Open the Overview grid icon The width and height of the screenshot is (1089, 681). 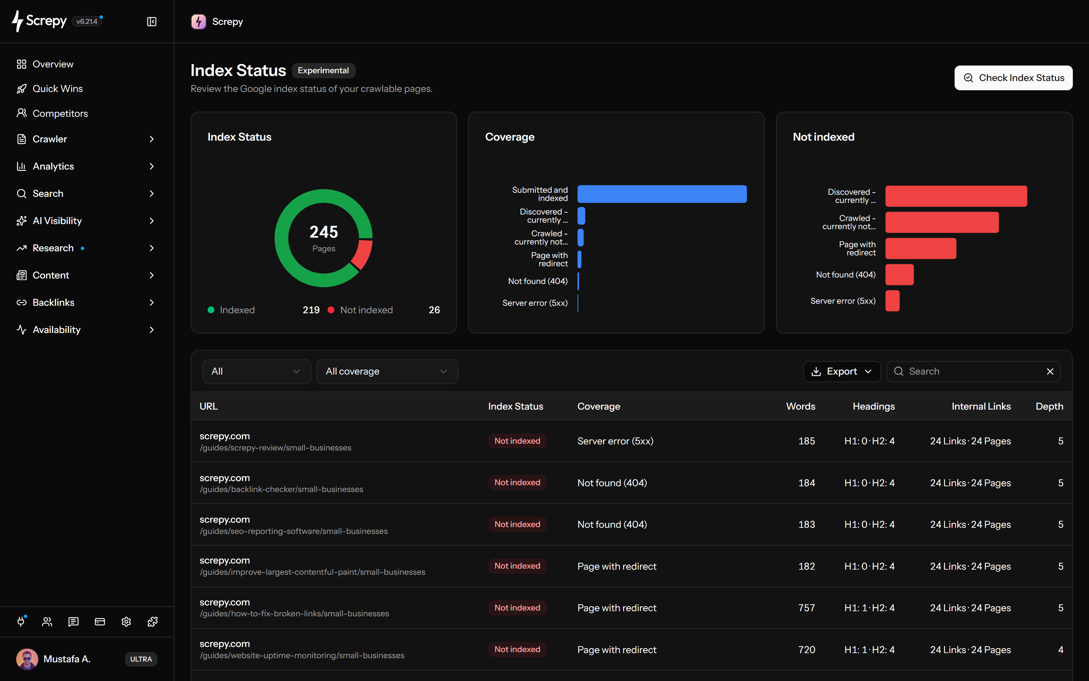point(21,64)
